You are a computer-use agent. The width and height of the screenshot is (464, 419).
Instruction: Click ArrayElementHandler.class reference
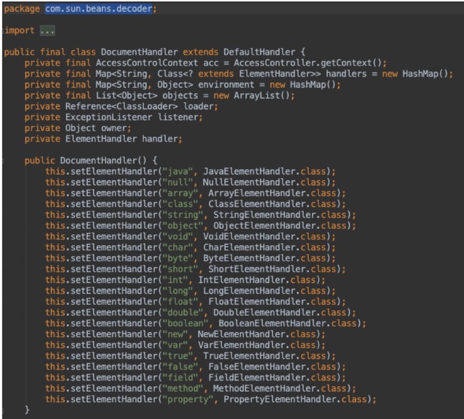[272, 193]
